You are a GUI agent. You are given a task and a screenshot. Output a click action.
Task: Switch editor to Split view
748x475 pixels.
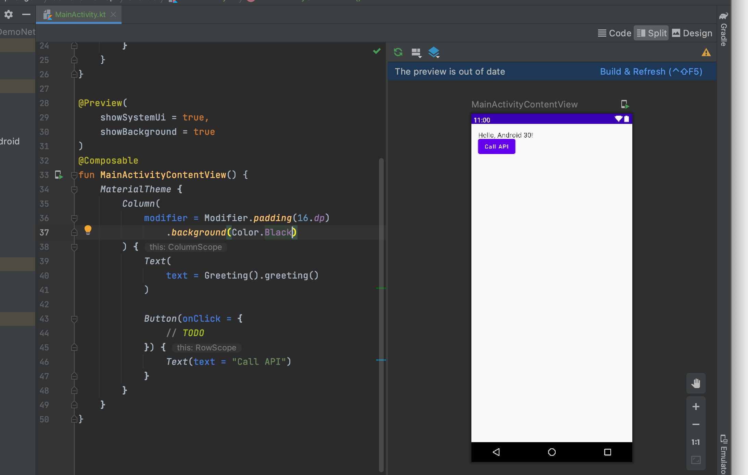pos(651,33)
